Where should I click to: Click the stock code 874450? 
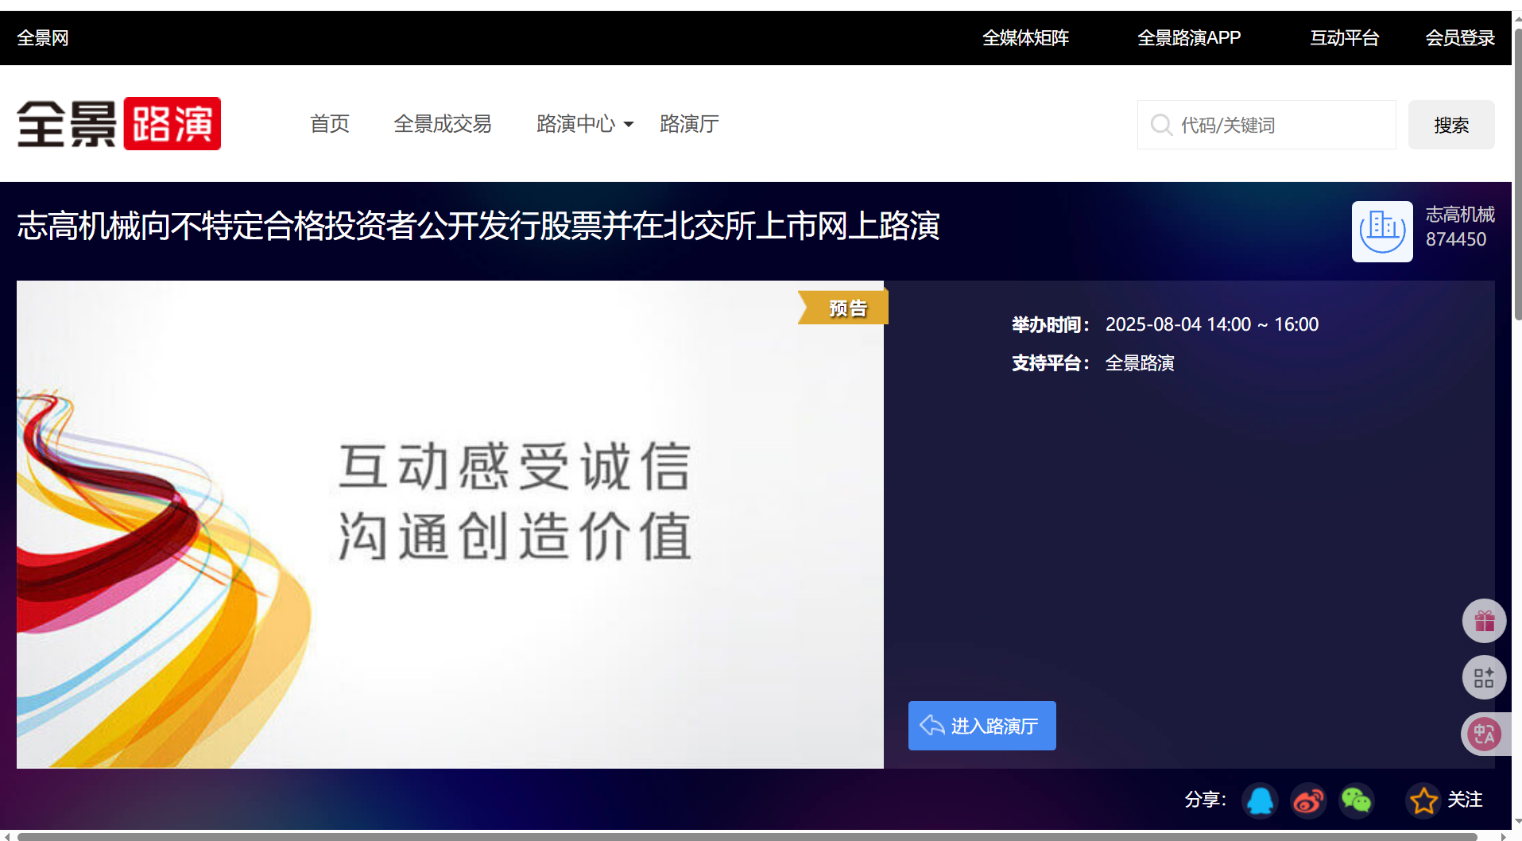point(1456,239)
